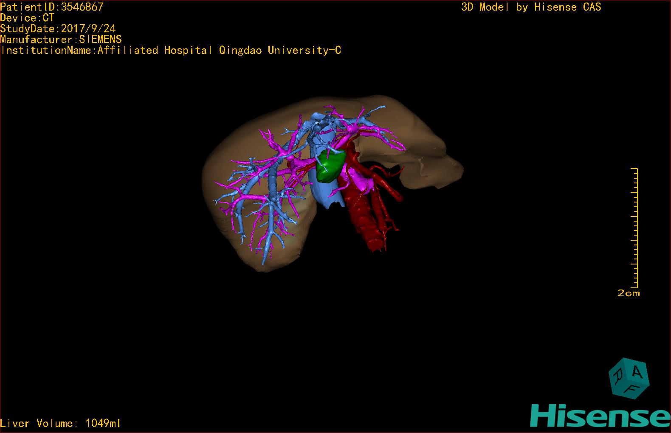
Task: Click the text 'StudyDate:2017/9/24'
Action: click(58, 28)
